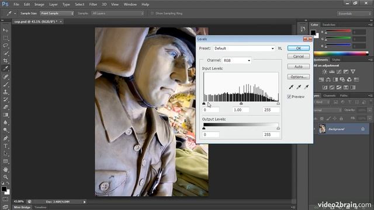Select the Horizontal Type tool
Image resolution: width=374 pixels, height=210 pixels.
point(5,146)
